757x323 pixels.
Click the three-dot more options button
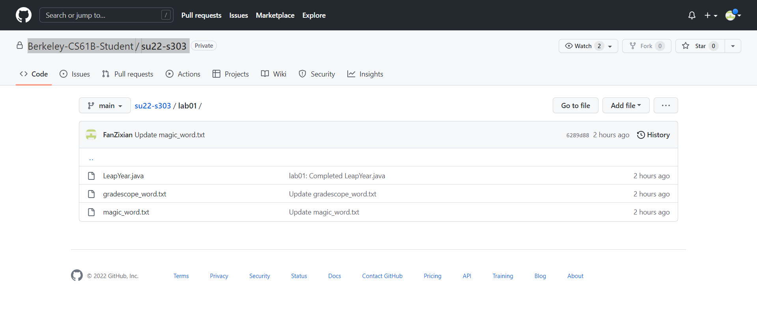[x=666, y=105]
